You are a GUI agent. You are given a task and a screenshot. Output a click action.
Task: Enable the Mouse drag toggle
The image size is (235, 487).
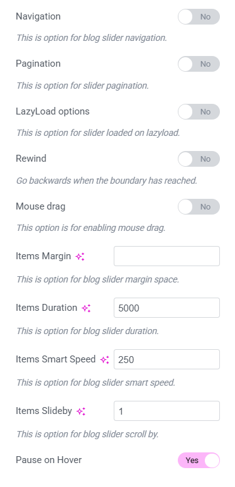[199, 206]
